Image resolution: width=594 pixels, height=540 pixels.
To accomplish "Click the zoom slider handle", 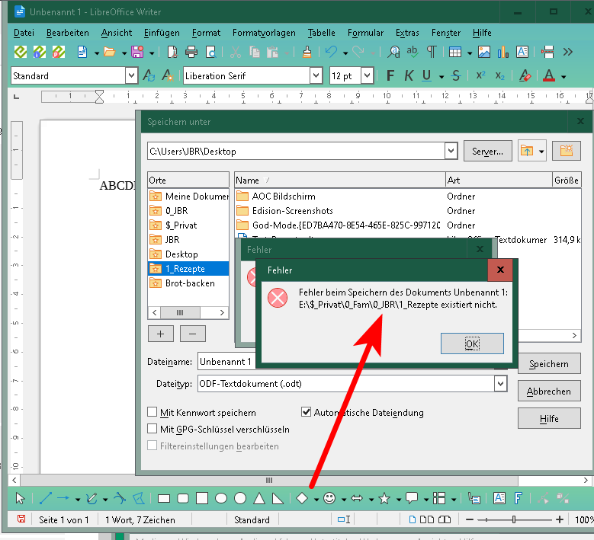I will (x=514, y=519).
